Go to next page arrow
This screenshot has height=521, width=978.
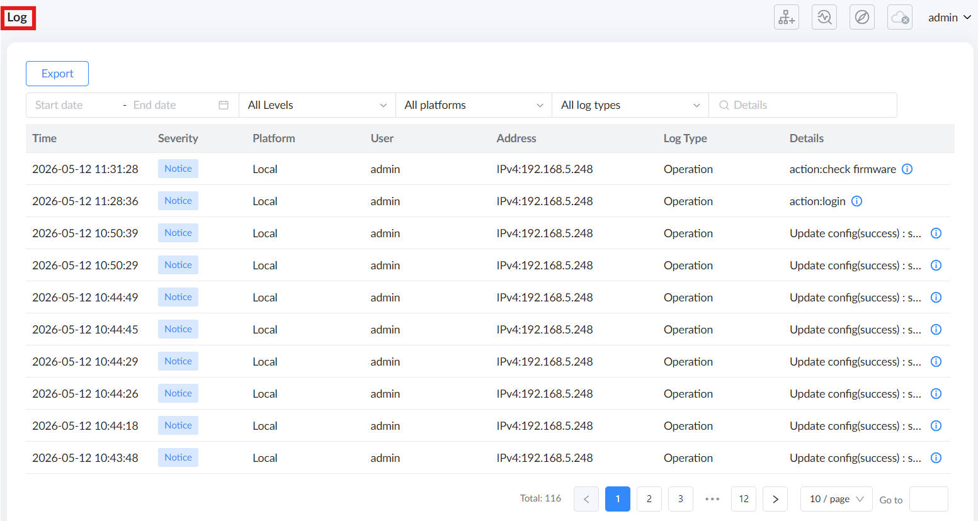775,499
